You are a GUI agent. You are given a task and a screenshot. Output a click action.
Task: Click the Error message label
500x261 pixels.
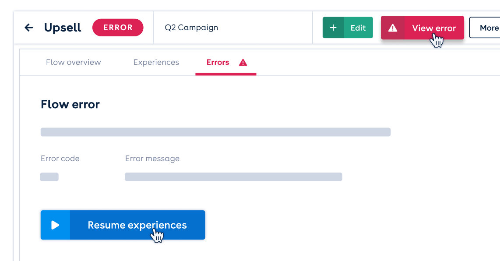click(152, 159)
